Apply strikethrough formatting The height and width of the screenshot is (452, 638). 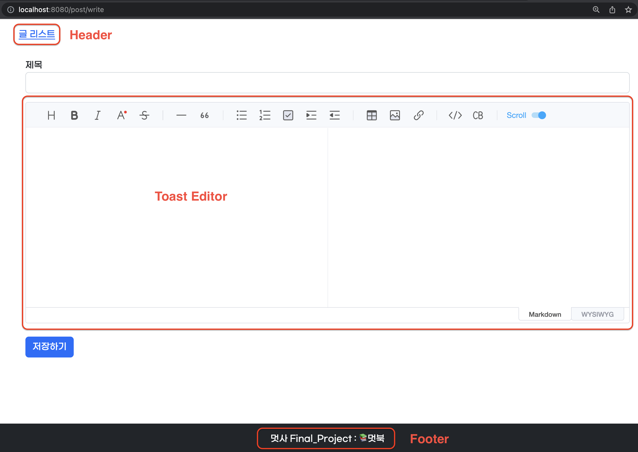[x=144, y=115]
